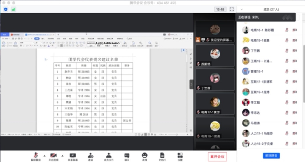Collapse member panel header chevron
The height and width of the screenshot is (162, 305).
(242, 9)
